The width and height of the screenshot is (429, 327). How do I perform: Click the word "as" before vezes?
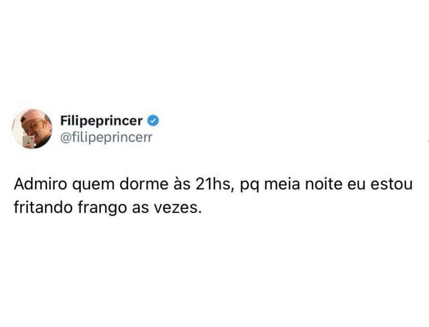[x=140, y=209]
